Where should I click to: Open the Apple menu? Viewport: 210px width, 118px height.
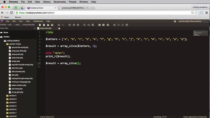(x=4, y=2)
